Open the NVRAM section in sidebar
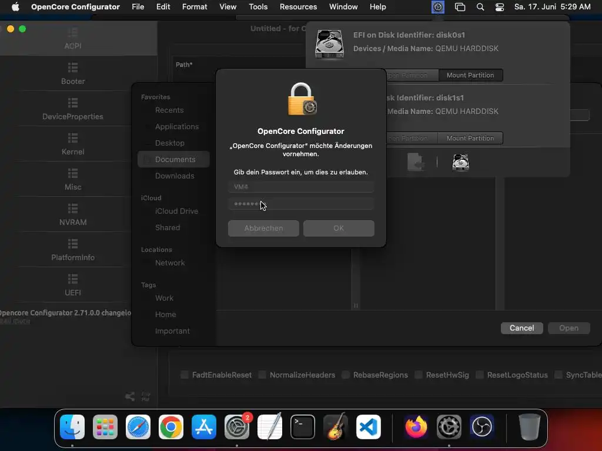Viewport: 602px width, 451px height. tap(72, 215)
